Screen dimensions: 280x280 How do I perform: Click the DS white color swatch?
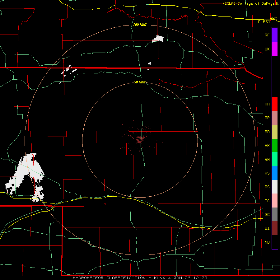(x=275, y=187)
